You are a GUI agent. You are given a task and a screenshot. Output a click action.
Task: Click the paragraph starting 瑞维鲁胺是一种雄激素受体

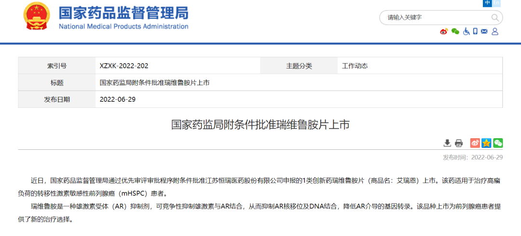tap(260, 213)
